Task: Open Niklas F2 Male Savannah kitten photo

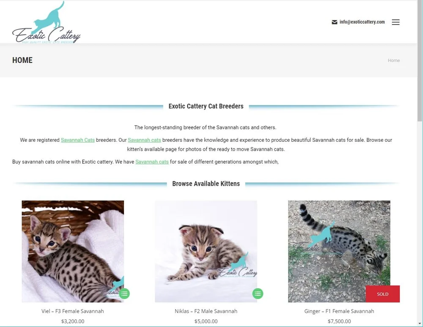Action: (206, 251)
